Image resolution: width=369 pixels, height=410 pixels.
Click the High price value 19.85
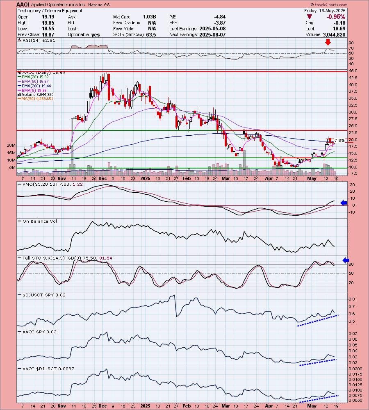point(48,23)
